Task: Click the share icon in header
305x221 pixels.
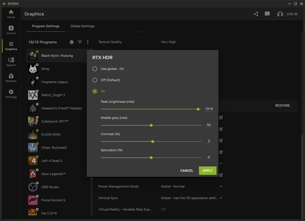Action: [x=256, y=14]
